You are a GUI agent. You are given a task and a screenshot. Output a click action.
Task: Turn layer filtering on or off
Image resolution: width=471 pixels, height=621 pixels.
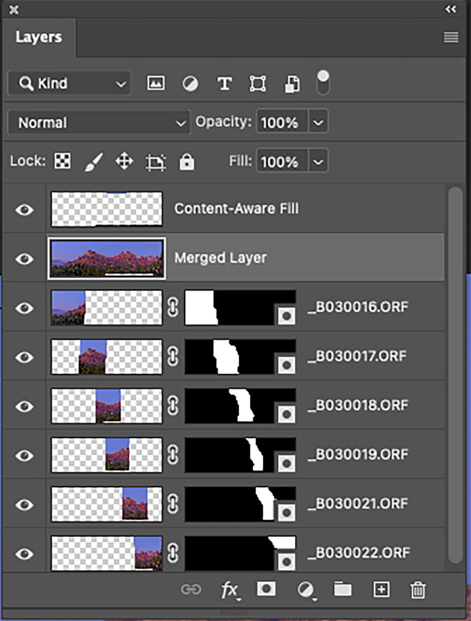pyautogui.click(x=323, y=83)
